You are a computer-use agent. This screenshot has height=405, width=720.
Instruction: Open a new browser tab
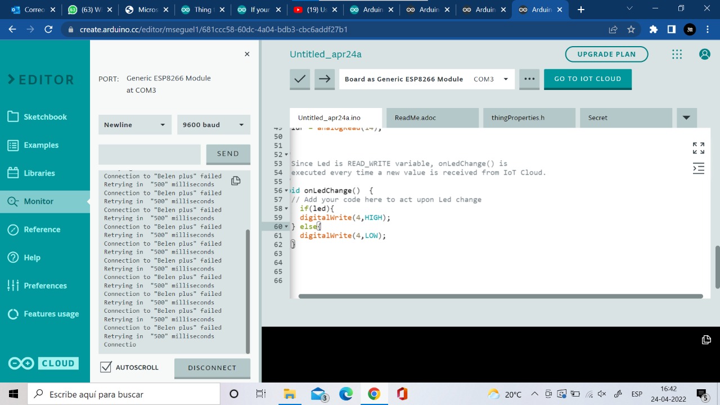[x=581, y=10]
